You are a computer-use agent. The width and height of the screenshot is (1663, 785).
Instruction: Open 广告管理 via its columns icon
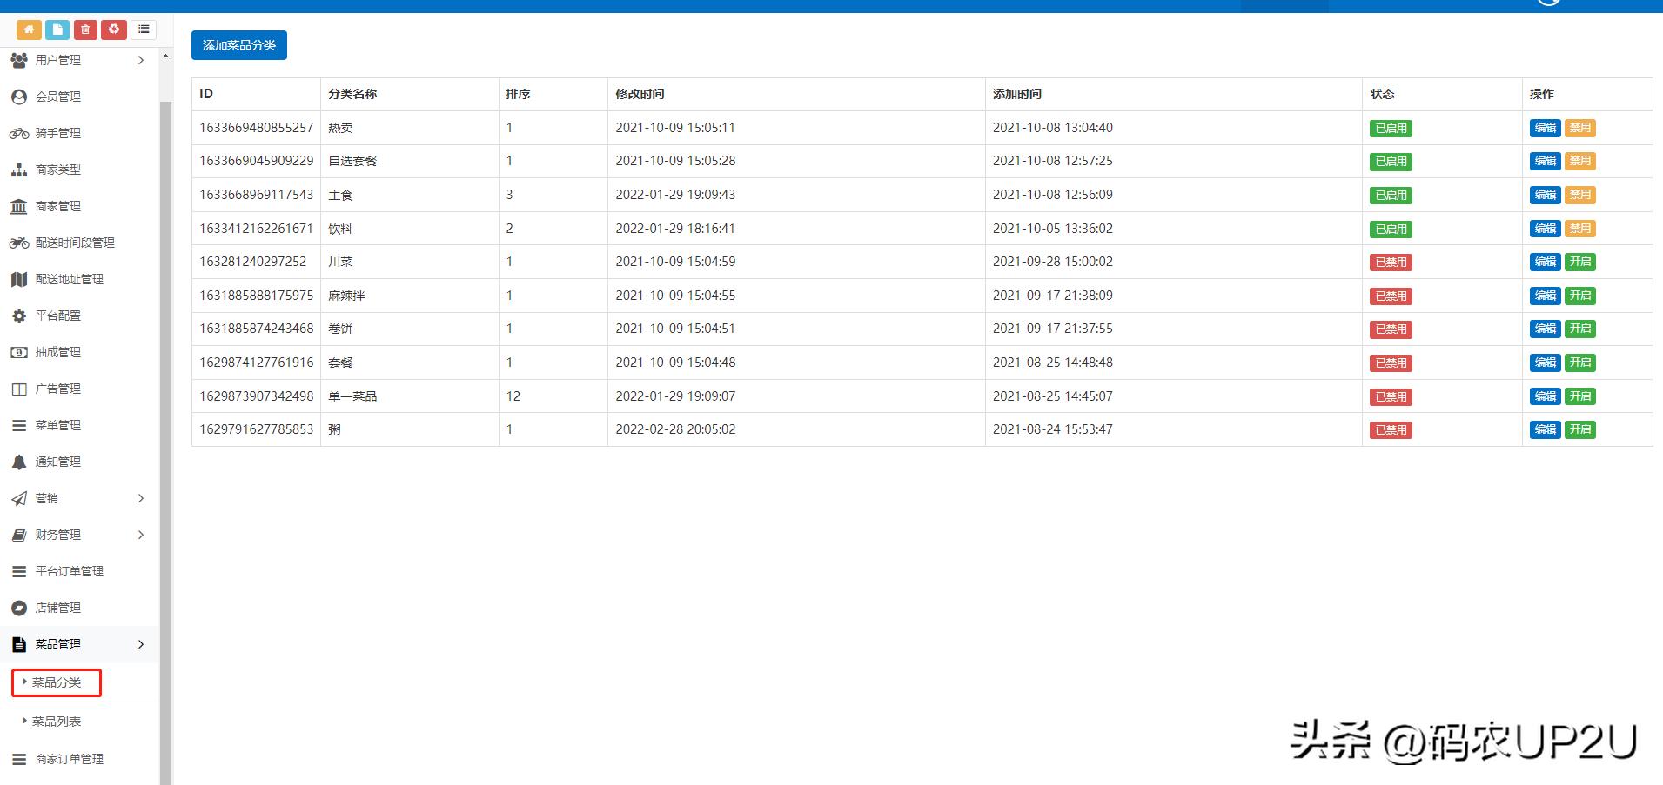[x=19, y=389]
